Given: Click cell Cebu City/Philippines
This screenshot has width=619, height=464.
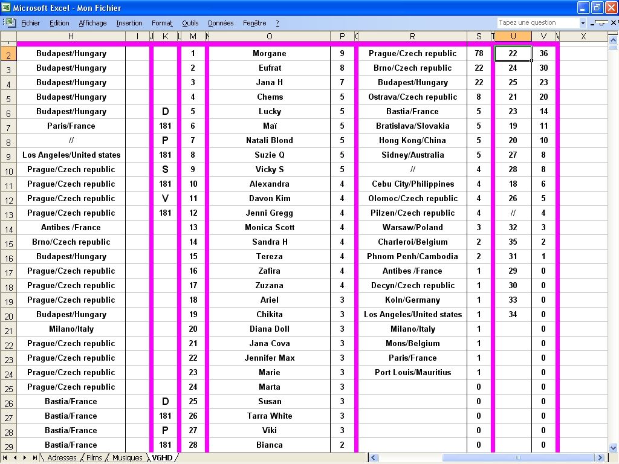Looking at the screenshot, I should 412,184.
